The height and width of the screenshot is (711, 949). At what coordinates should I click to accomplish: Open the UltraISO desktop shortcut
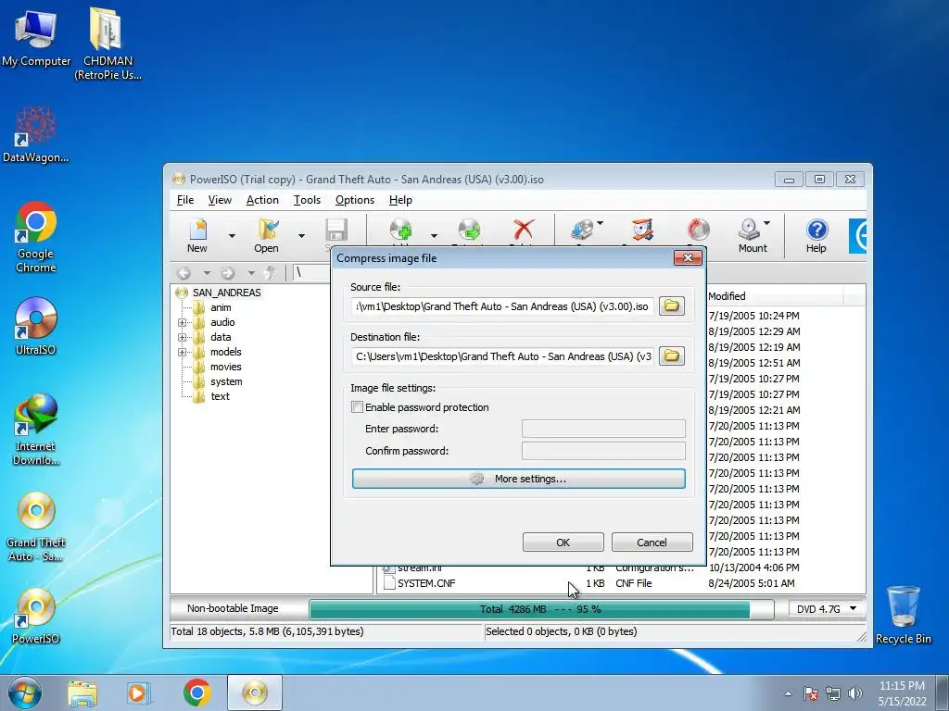(35, 326)
